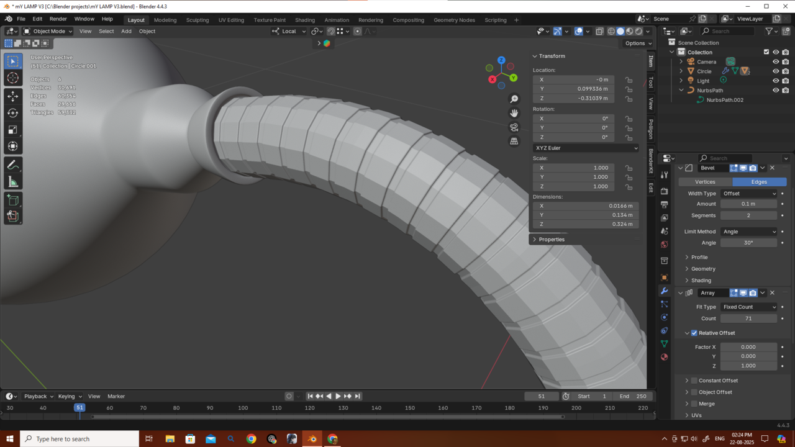Open the Modifiers wrench properties tab
This screenshot has width=795, height=447.
[664, 291]
